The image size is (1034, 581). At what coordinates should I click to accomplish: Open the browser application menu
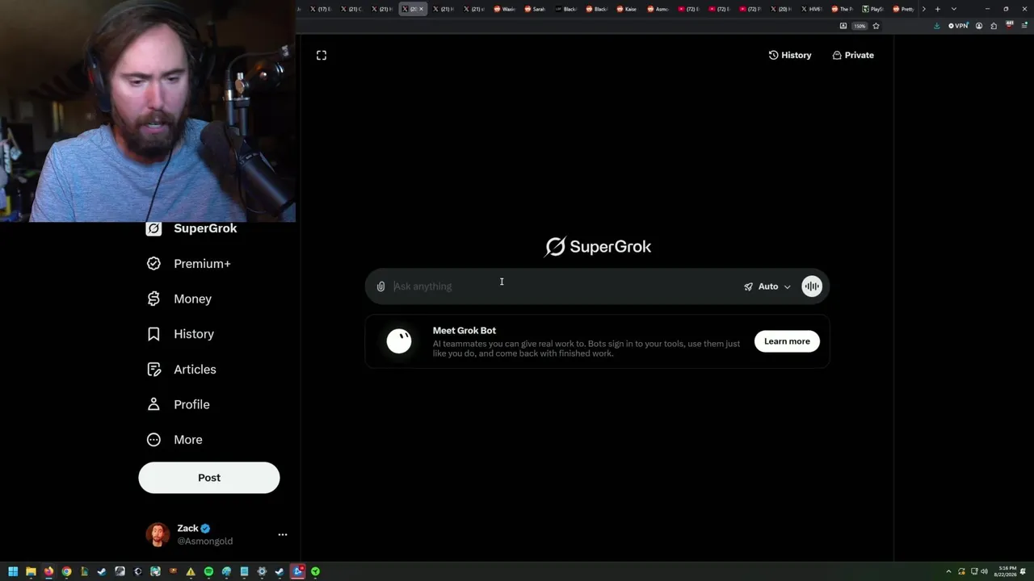[x=1024, y=26]
